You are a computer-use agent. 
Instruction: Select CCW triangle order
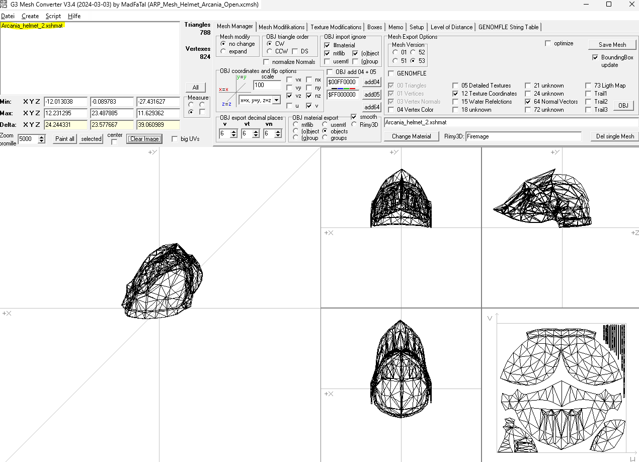(x=270, y=51)
